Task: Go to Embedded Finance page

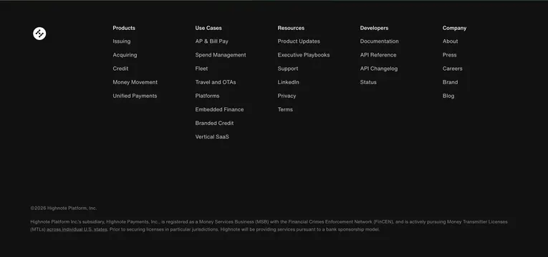Action: pos(219,109)
